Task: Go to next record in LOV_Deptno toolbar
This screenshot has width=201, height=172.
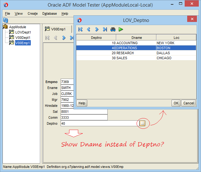Action: coord(97,29)
